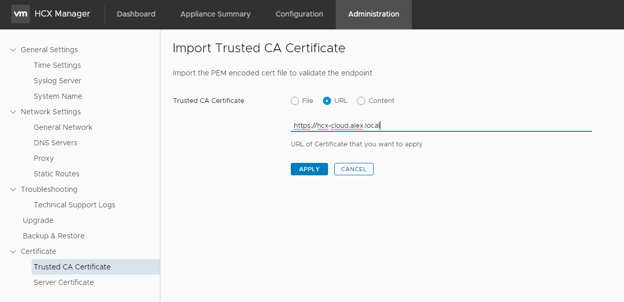
Task: Go to the Configuration tab
Action: point(299,14)
